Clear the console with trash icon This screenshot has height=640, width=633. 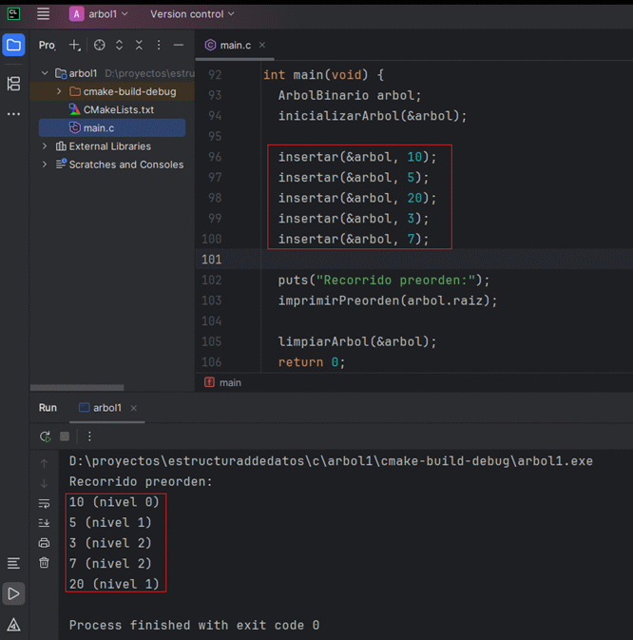point(44,563)
